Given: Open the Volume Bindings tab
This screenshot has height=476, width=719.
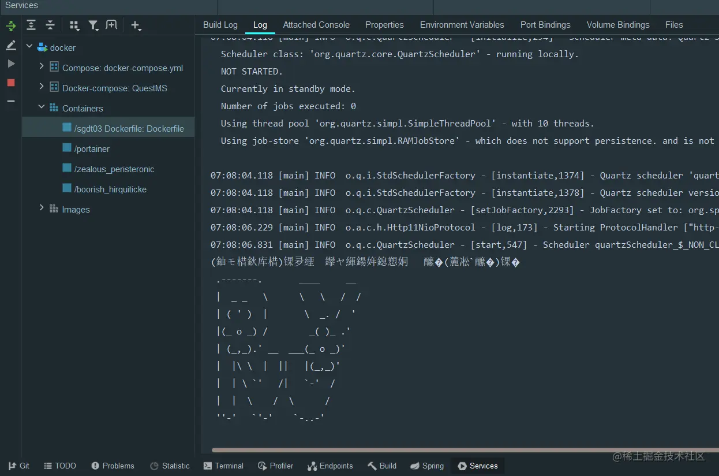Looking at the screenshot, I should coord(618,25).
